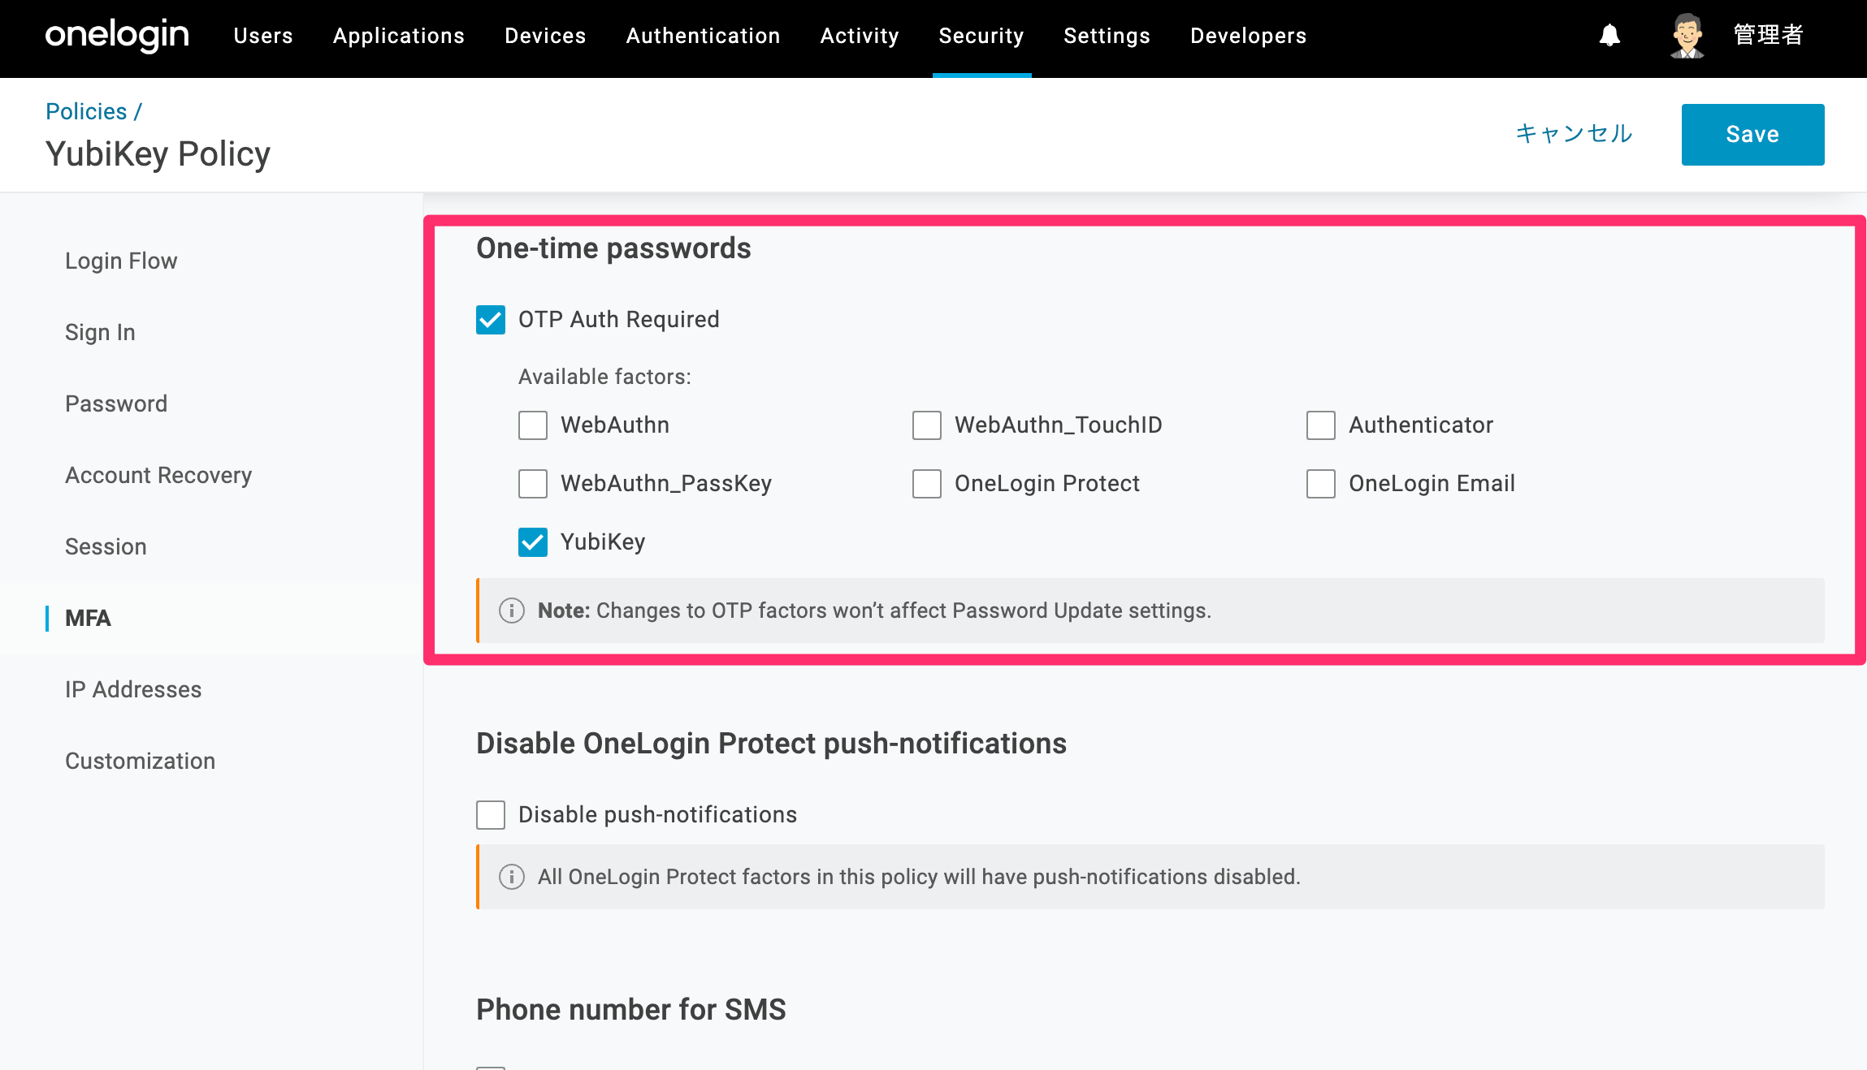Image resolution: width=1867 pixels, height=1070 pixels.
Task: Click the YubiKey Policy title
Action: [x=158, y=154]
